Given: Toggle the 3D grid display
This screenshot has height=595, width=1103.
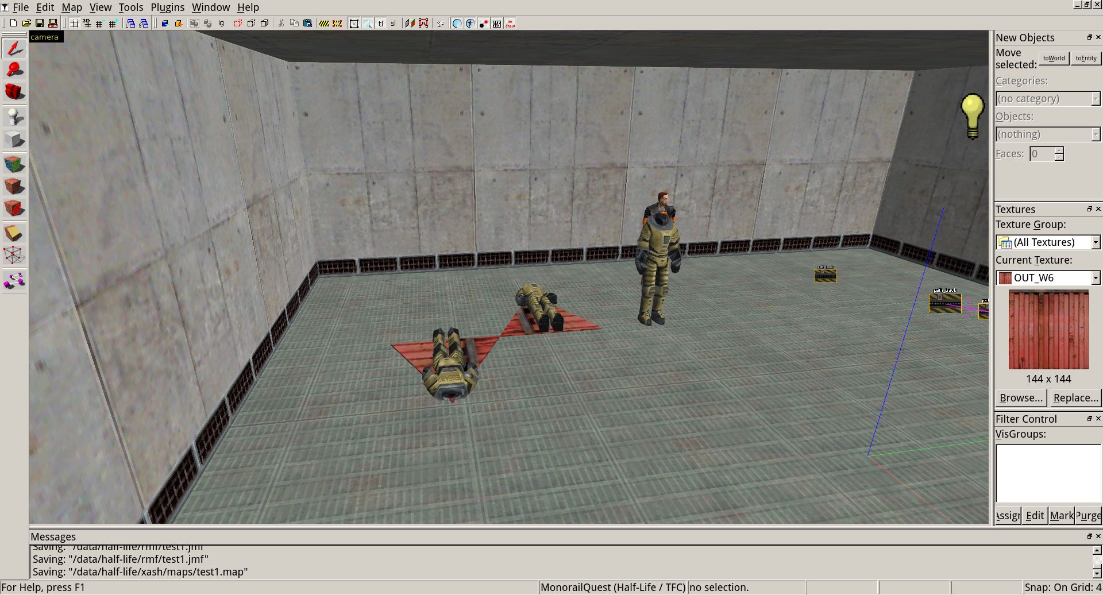Looking at the screenshot, I should point(87,23).
